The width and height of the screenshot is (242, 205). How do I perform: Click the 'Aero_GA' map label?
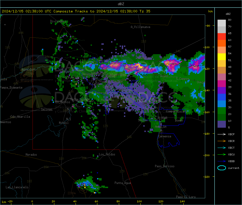161,127
